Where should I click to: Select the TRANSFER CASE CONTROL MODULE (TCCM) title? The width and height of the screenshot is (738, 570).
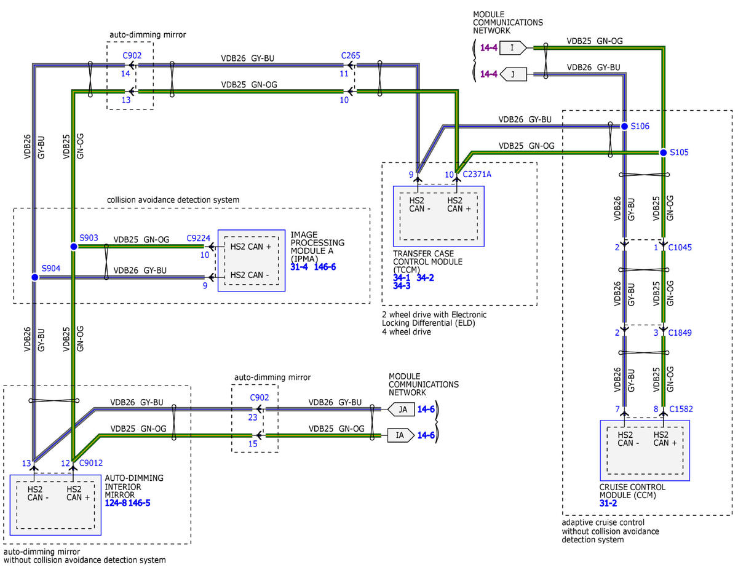coord(427,261)
